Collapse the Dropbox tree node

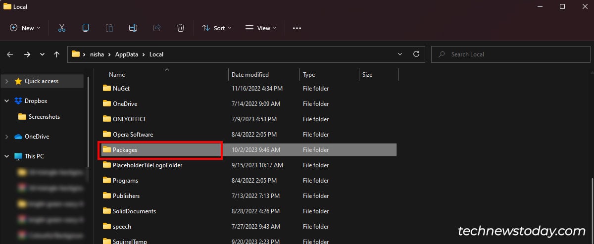tap(6, 101)
